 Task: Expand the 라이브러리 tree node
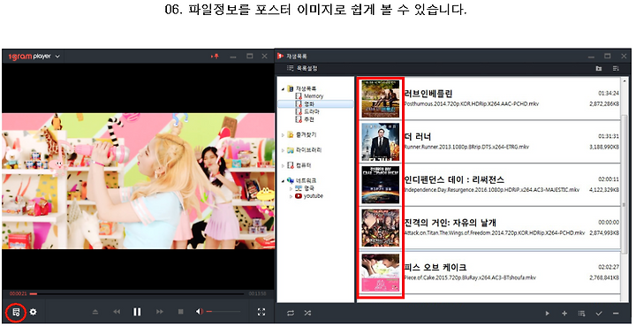point(284,150)
